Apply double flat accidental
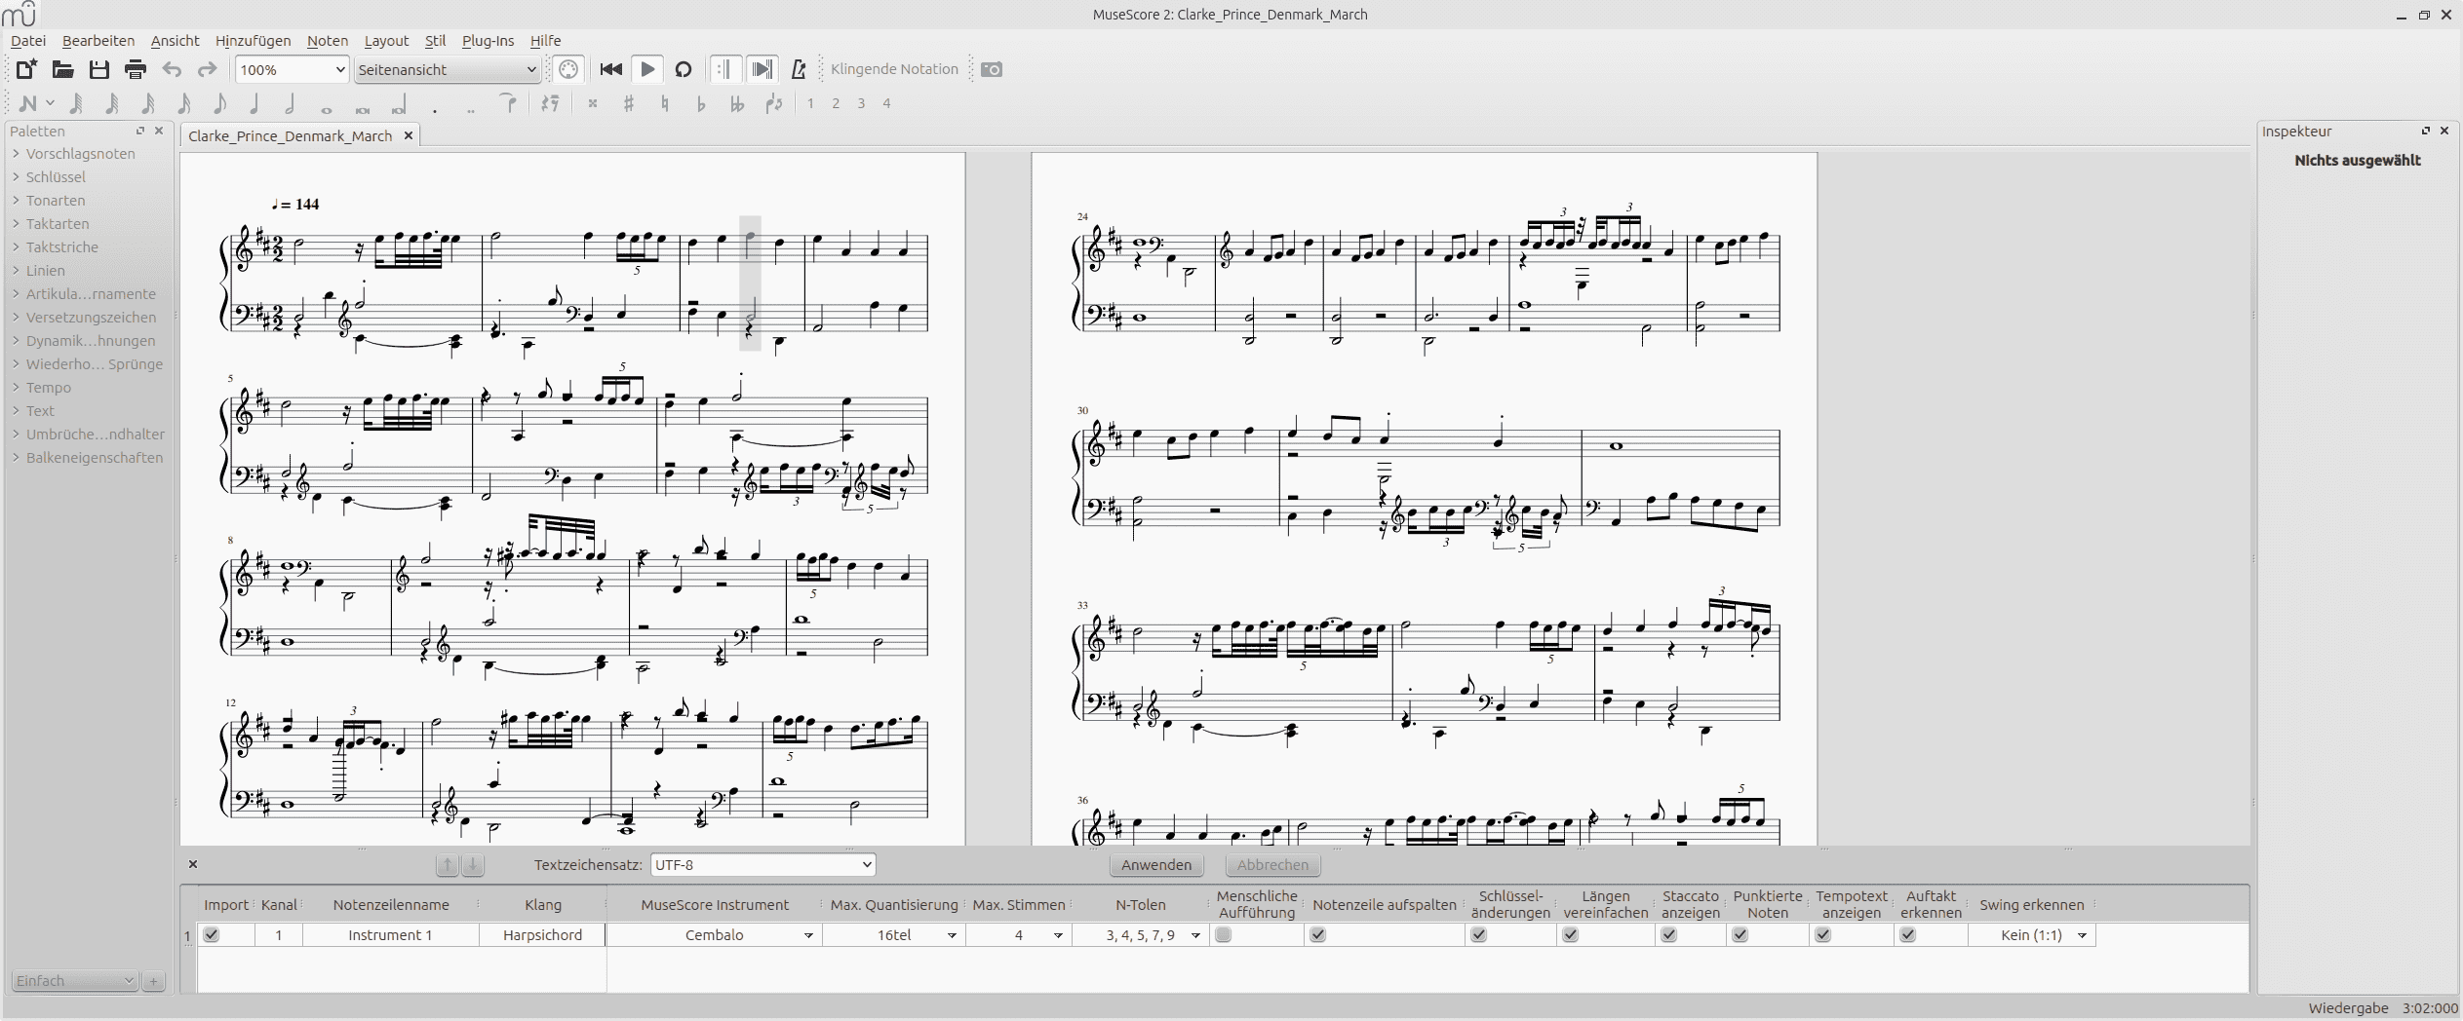2463x1021 pixels. point(737,103)
